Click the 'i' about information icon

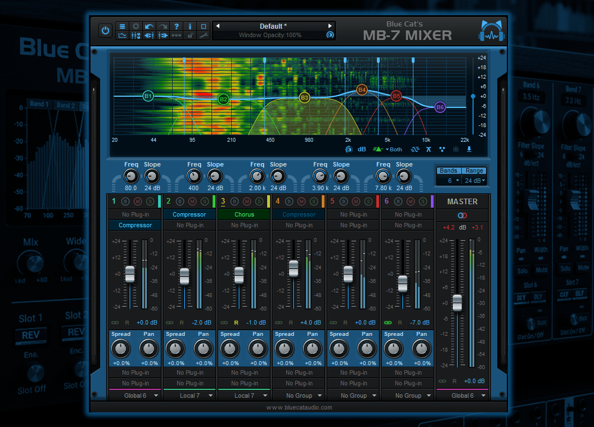point(190,26)
